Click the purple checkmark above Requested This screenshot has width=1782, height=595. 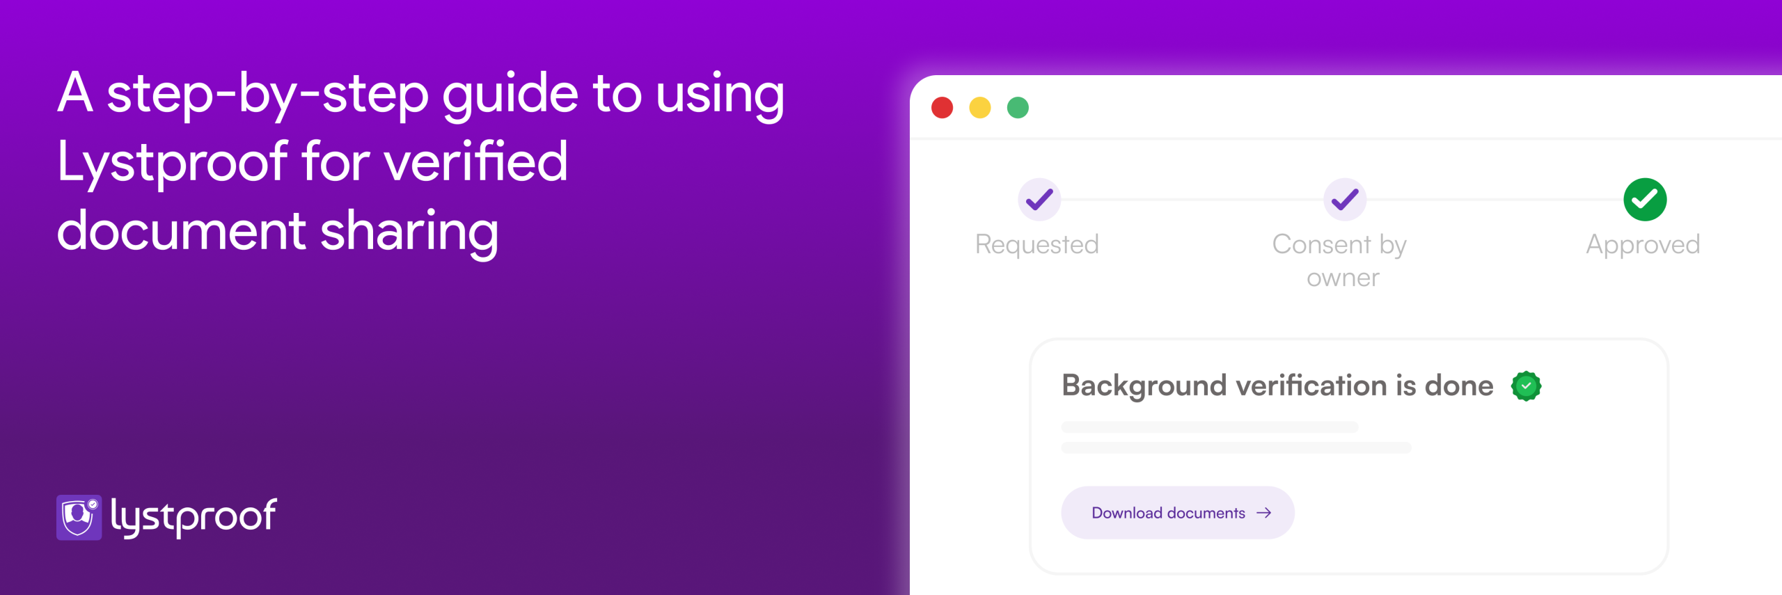click(1039, 200)
